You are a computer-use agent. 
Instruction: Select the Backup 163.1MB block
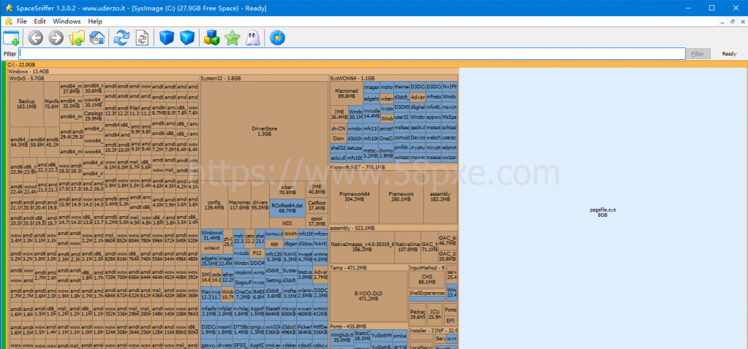(x=27, y=104)
